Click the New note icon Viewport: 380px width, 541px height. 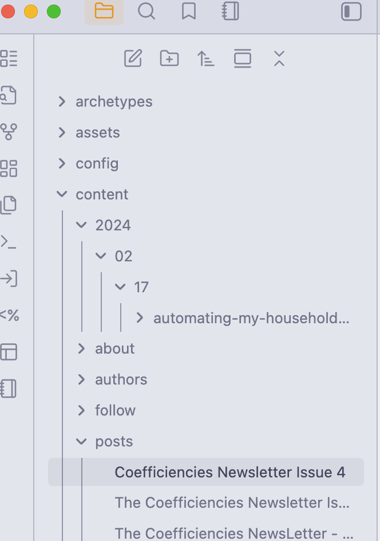point(133,58)
